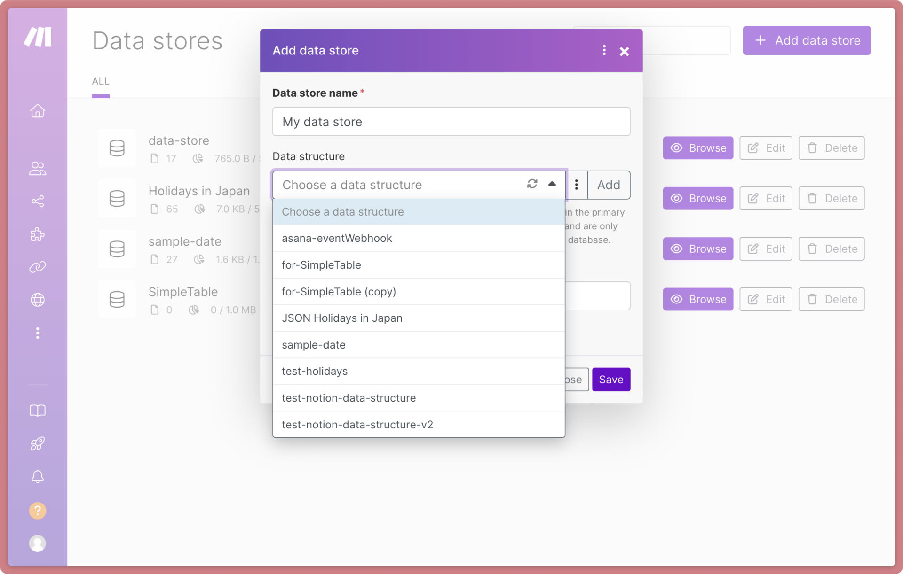The image size is (903, 574).
Task: Open the Scenarios icon in the sidebar
Action: click(37, 202)
